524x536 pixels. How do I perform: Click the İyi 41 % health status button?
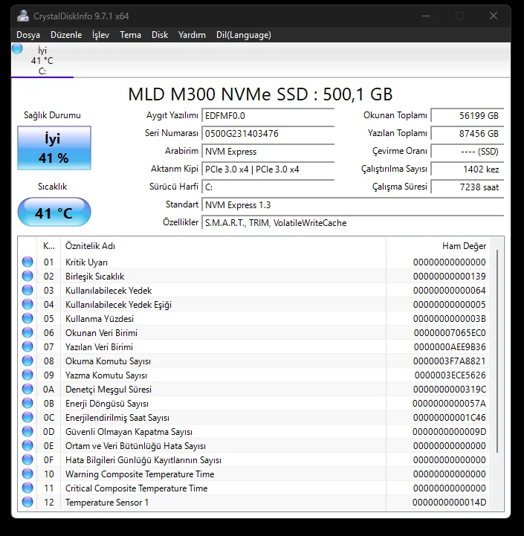(x=54, y=148)
